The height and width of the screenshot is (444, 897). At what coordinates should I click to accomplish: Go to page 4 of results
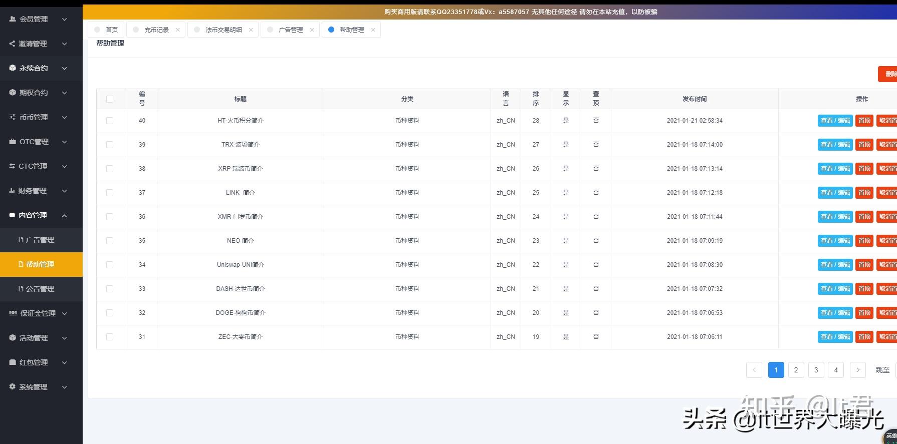(x=836, y=370)
